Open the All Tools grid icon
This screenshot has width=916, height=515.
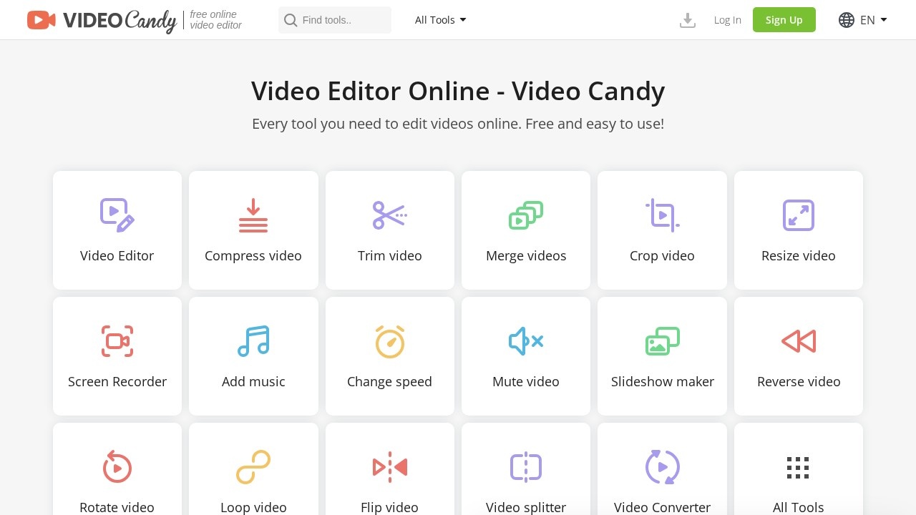[x=798, y=468]
